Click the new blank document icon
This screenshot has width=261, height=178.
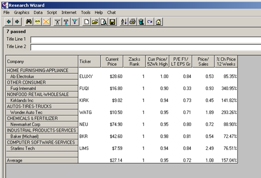click(87, 22)
